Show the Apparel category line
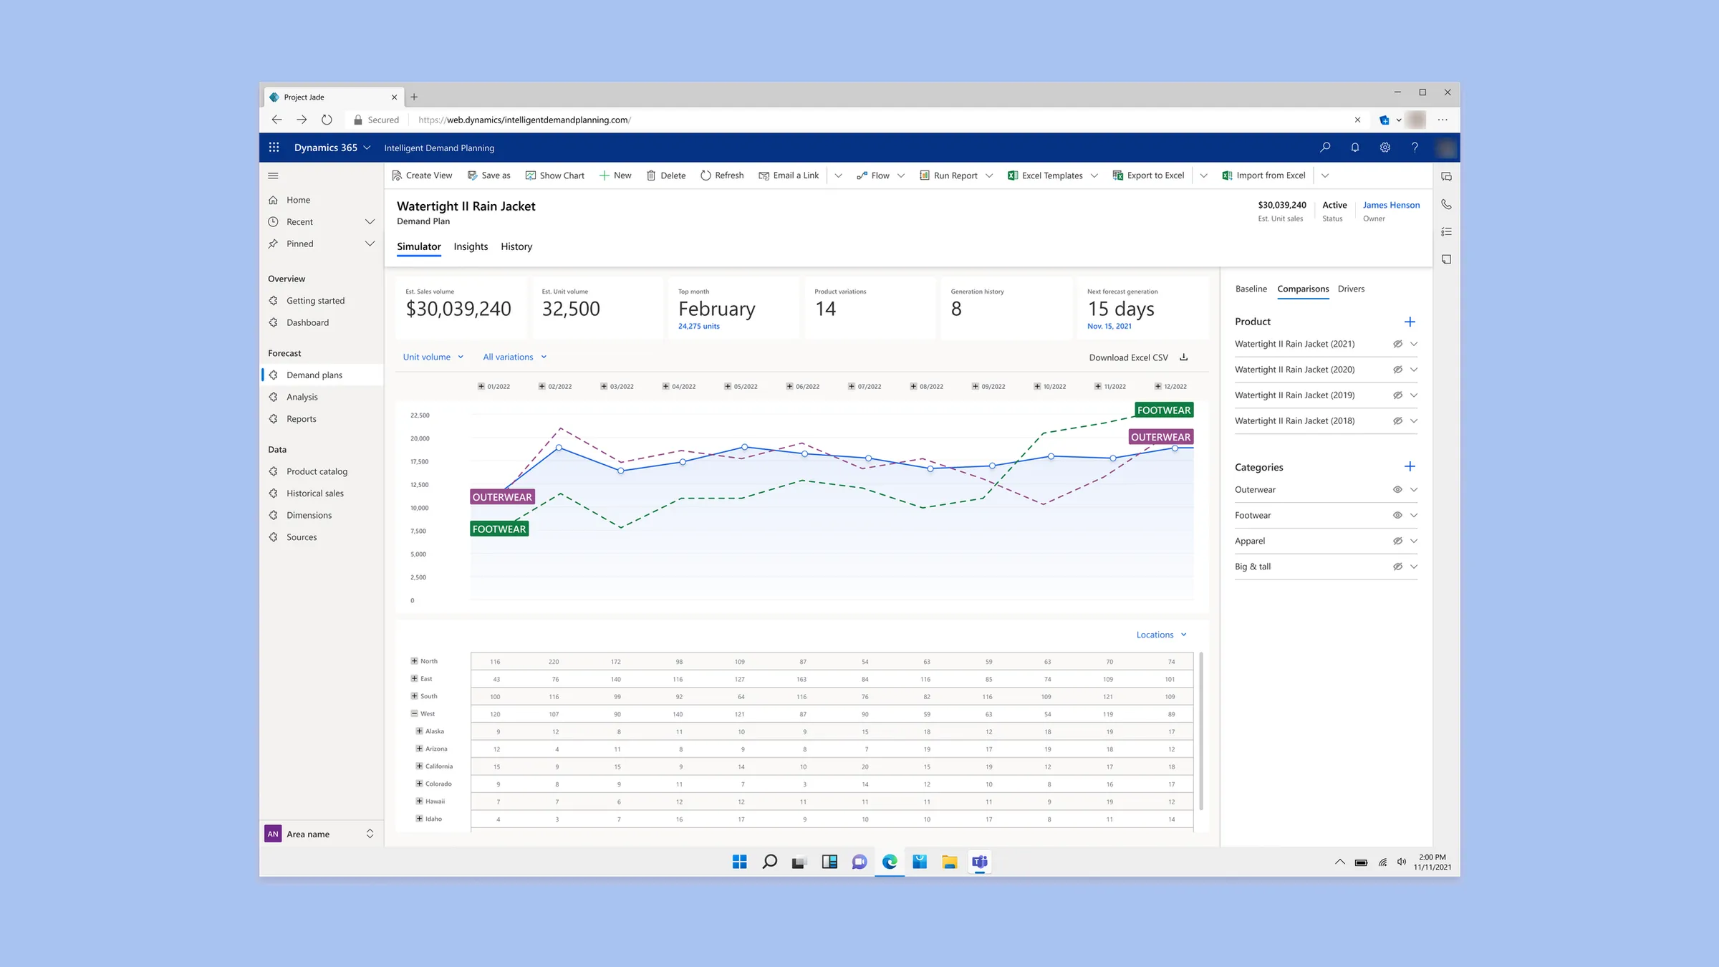Viewport: 1719px width, 967px height. pyautogui.click(x=1397, y=541)
